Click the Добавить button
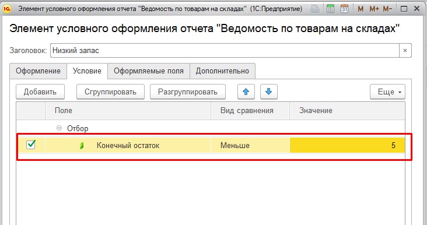This screenshot has height=225, width=427. (40, 92)
